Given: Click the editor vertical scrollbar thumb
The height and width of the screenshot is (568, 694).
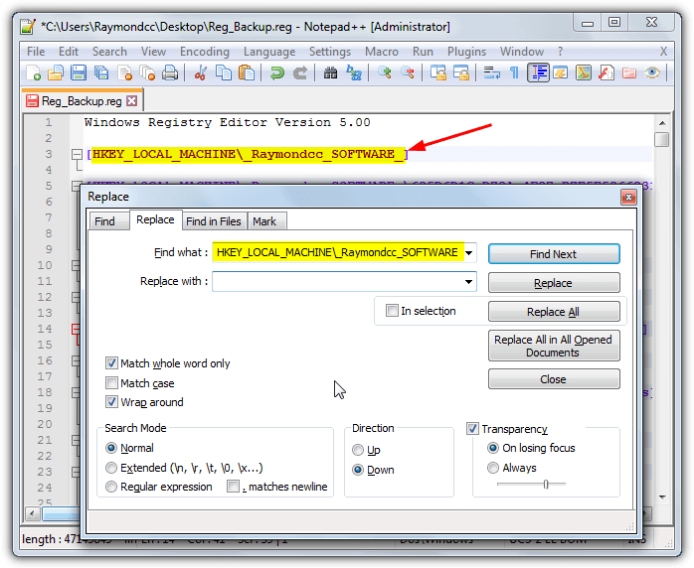Looking at the screenshot, I should tap(662, 139).
